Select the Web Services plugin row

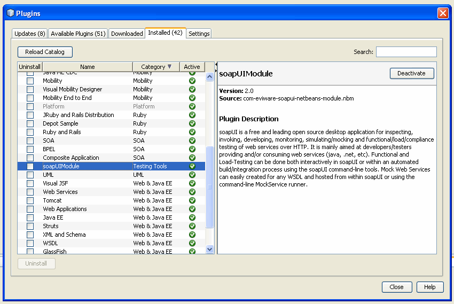point(111,192)
